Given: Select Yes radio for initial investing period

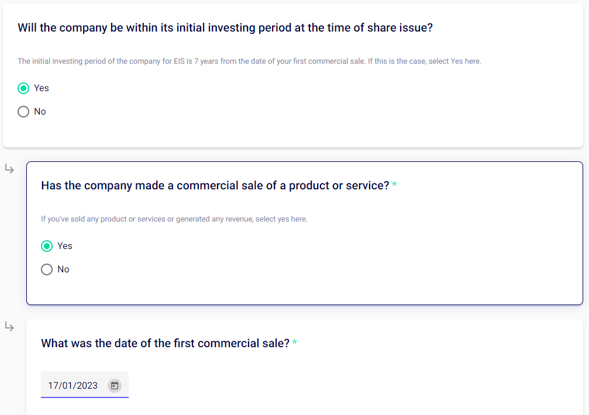Looking at the screenshot, I should pyautogui.click(x=23, y=88).
